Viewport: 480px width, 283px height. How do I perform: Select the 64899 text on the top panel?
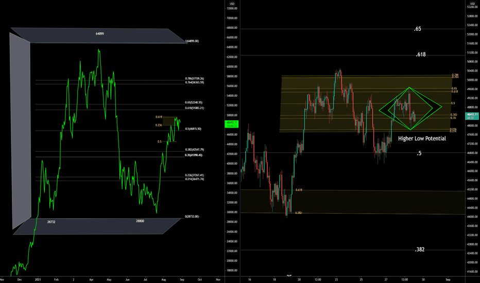[x=99, y=33]
